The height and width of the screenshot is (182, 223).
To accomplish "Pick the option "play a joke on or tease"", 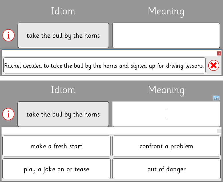I will click(x=57, y=169).
